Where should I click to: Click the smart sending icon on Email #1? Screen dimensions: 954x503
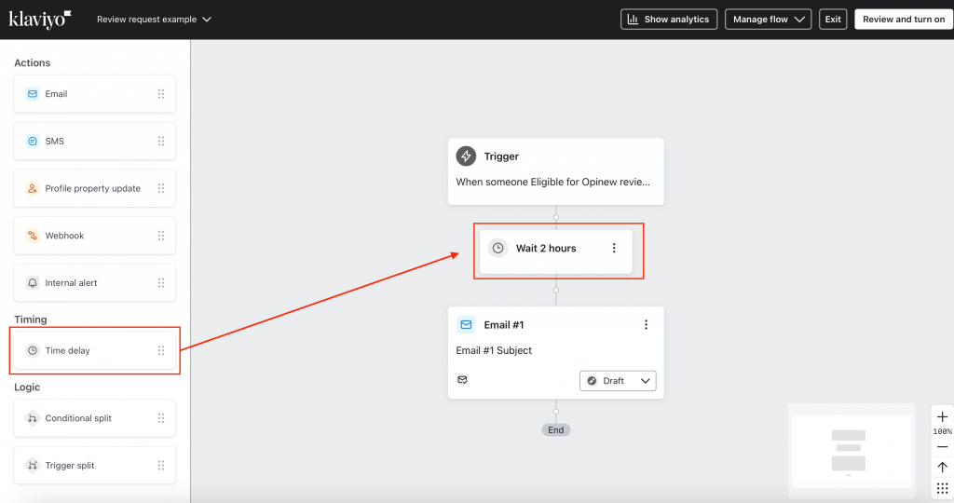pyautogui.click(x=462, y=379)
